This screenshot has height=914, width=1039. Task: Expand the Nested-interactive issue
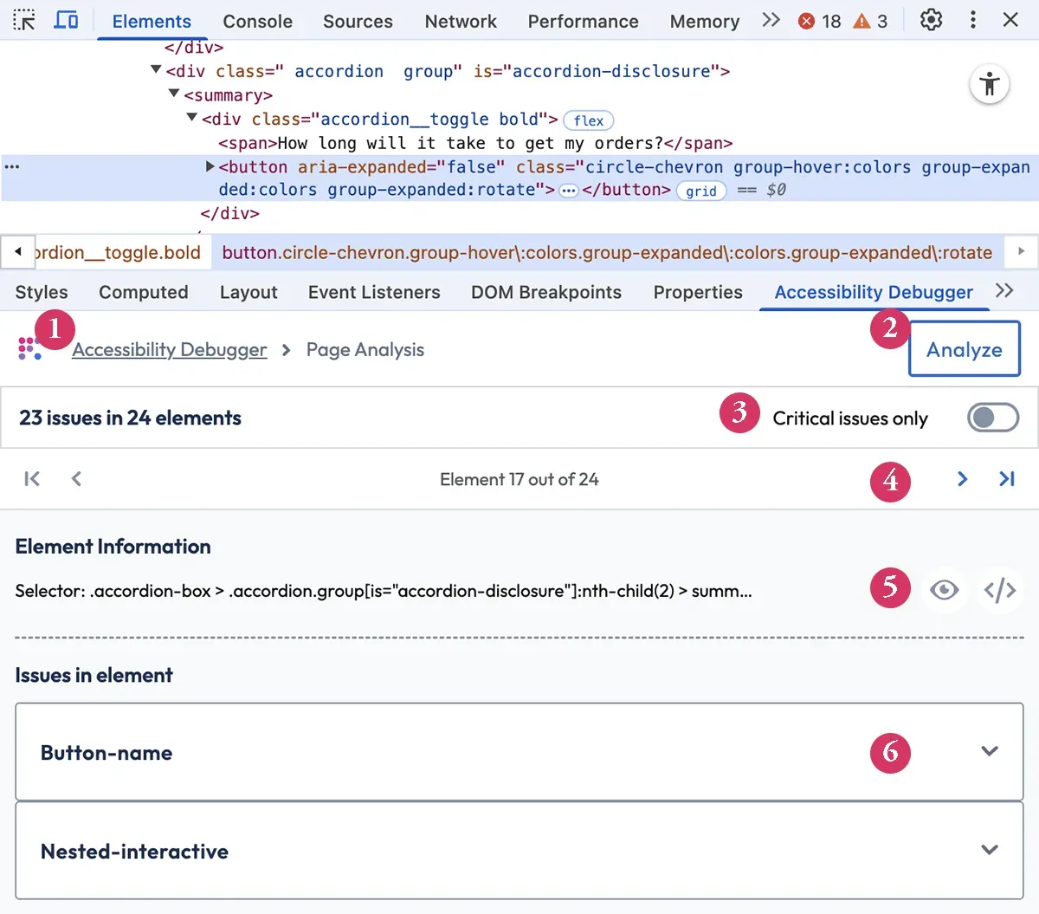(519, 851)
